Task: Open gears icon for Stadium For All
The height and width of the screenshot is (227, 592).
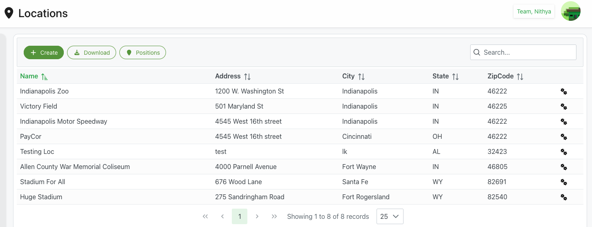Action: pyautogui.click(x=564, y=182)
